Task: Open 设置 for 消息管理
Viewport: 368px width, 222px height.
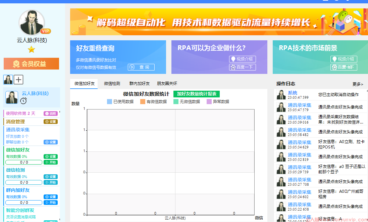Action: (x=51, y=122)
